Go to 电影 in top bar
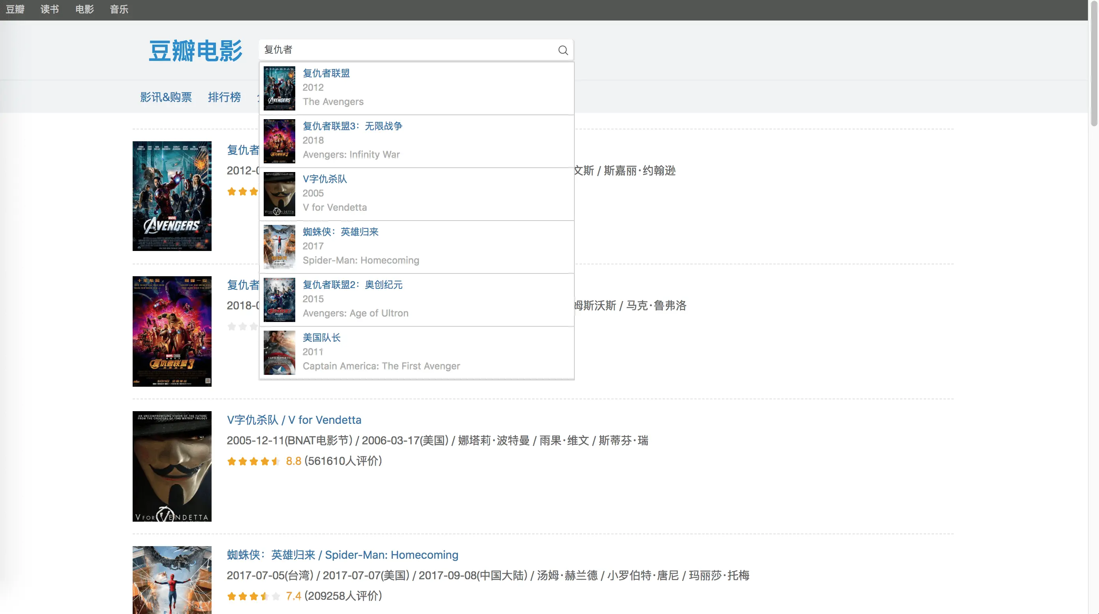Viewport: 1099px width, 614px height. pyautogui.click(x=84, y=9)
